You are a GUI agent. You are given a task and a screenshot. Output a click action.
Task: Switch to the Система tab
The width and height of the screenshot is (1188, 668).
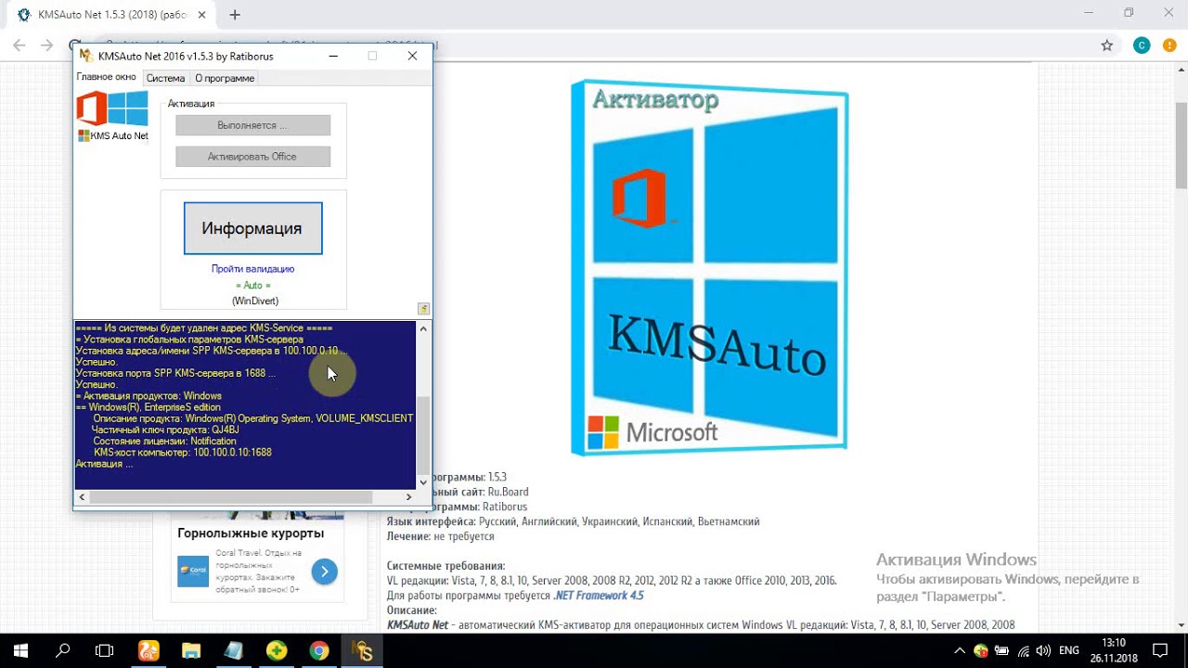point(165,78)
